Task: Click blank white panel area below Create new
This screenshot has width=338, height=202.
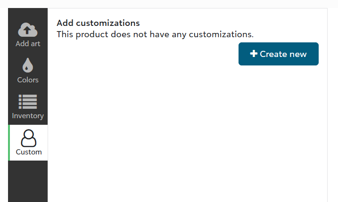Action: pyautogui.click(x=189, y=132)
